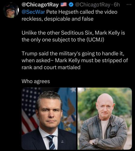This screenshot has height=151, width=135.
Task: Click the 'Trump said the military's' text line
Action: [x=51, y=53]
